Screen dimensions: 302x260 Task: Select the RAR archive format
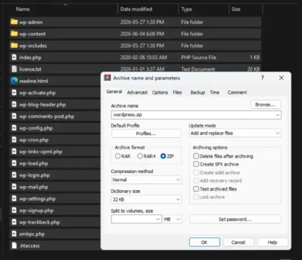coord(118,156)
